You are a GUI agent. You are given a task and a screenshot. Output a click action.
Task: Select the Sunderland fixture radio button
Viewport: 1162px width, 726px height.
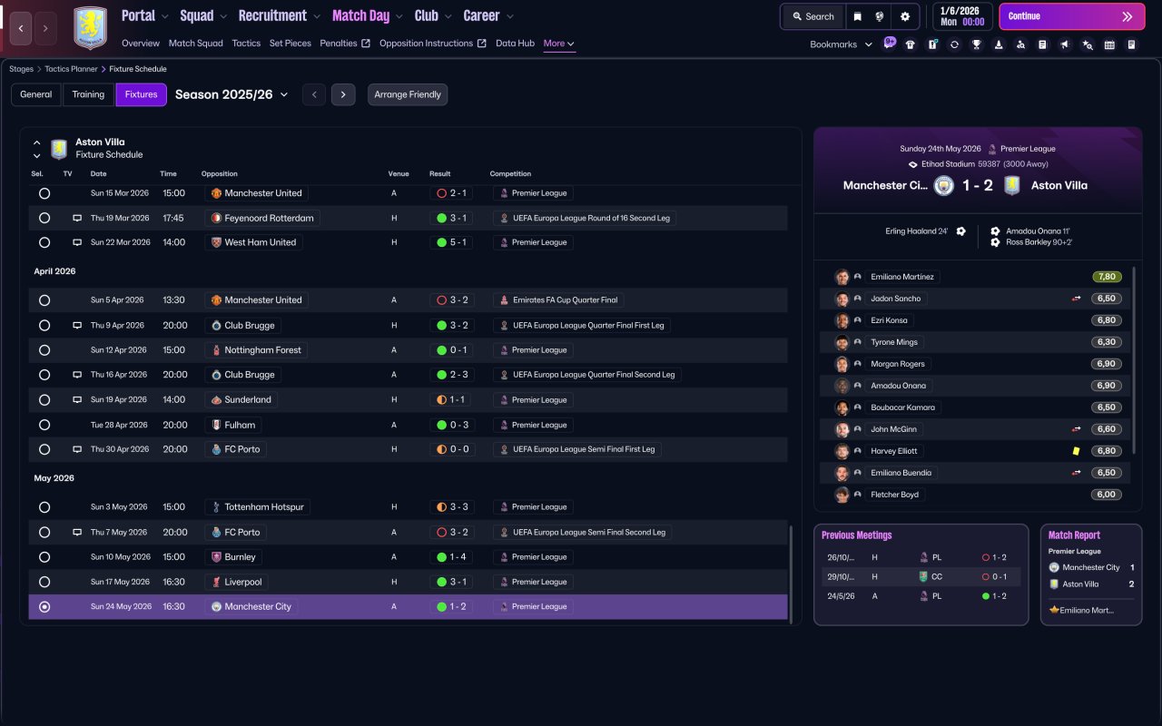44,400
